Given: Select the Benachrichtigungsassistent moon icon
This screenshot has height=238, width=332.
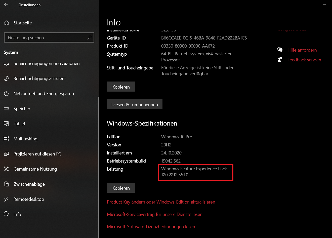Looking at the screenshot, I should (x=6, y=78).
